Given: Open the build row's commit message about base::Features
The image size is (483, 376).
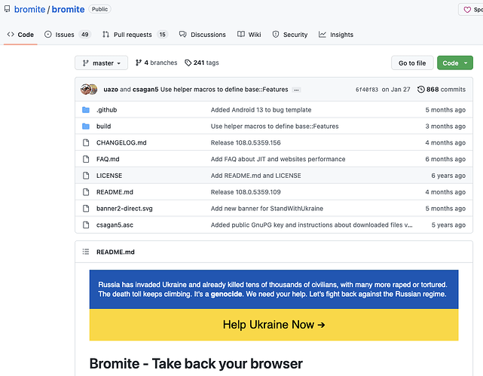Looking at the screenshot, I should pyautogui.click(x=274, y=127).
